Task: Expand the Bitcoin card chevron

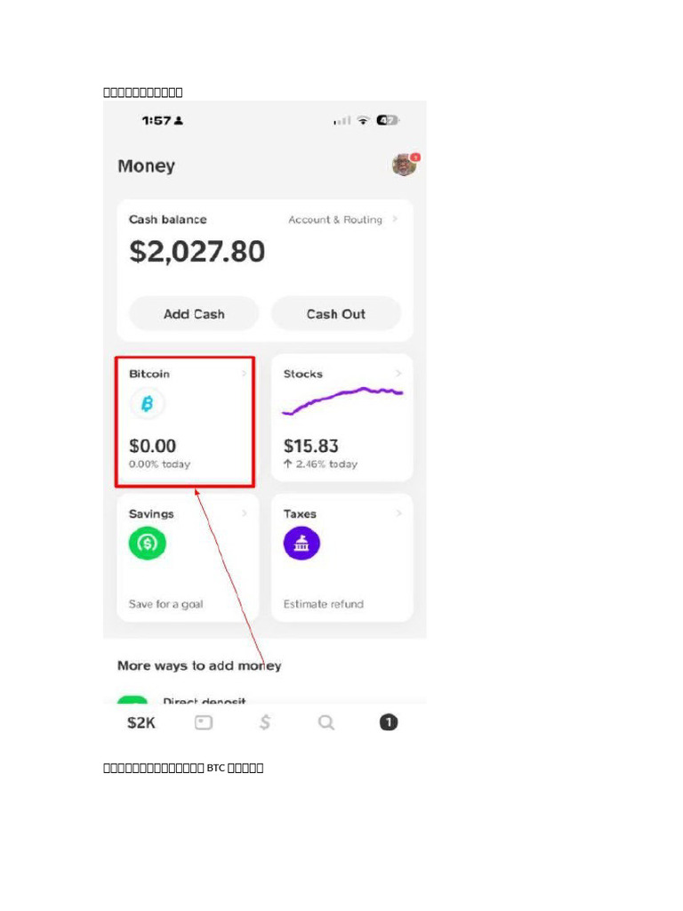Action: (244, 374)
